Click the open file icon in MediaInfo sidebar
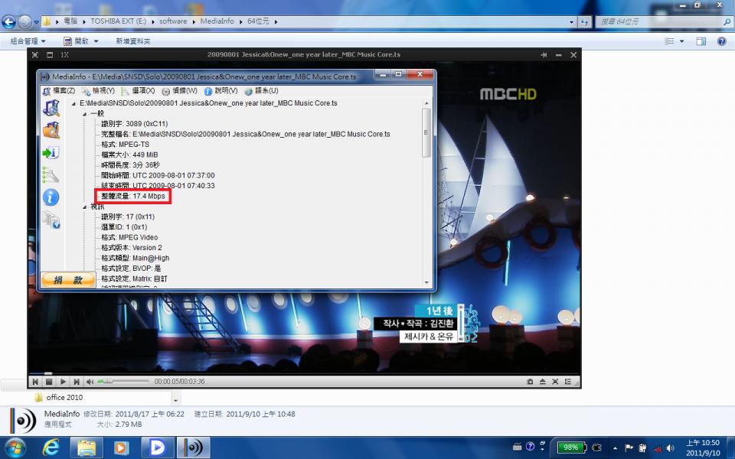 51,108
